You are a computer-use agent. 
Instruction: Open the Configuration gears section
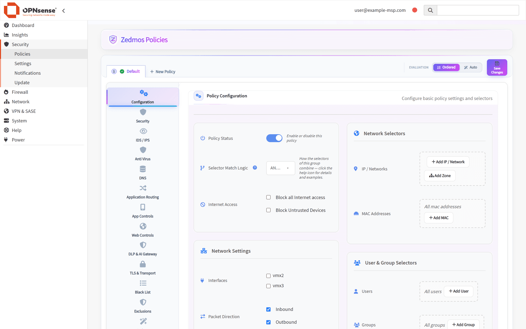tap(143, 97)
